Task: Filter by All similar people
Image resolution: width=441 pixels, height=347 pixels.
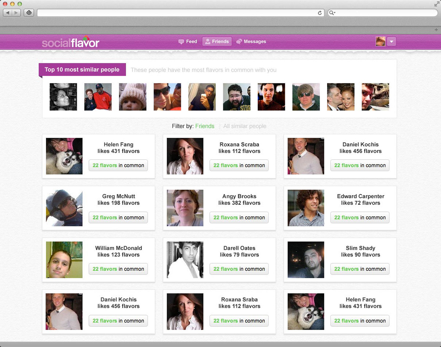Action: pos(245,126)
